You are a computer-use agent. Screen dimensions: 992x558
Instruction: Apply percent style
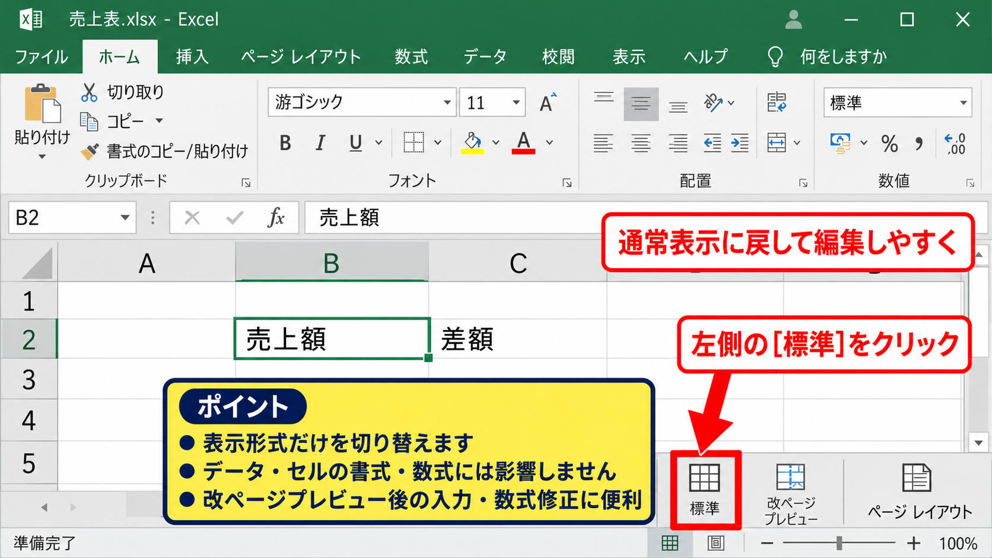[889, 144]
